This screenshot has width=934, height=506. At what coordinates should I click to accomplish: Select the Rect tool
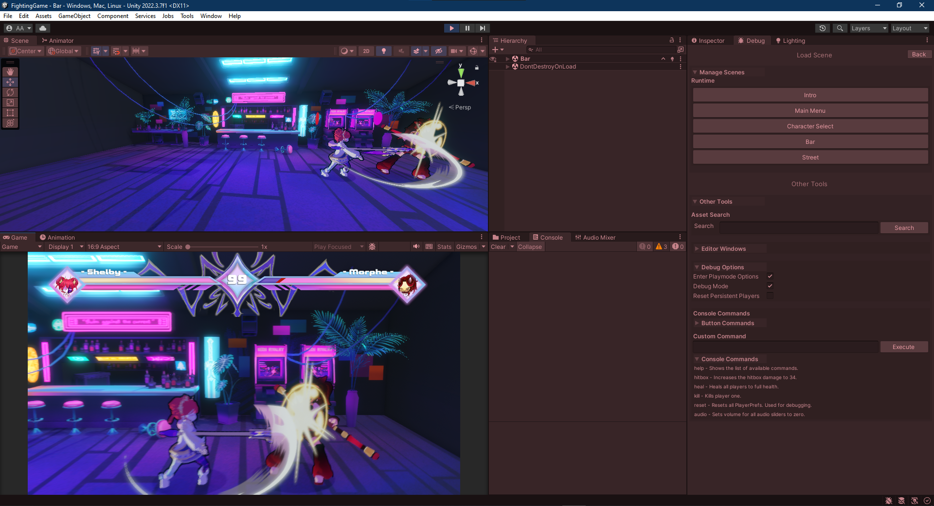tap(10, 112)
